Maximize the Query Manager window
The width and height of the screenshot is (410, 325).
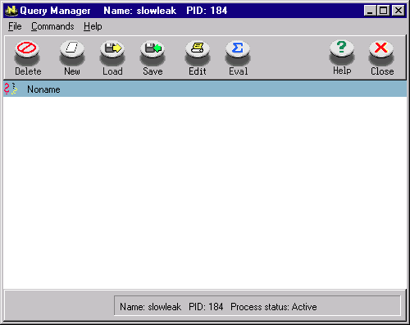(383, 11)
